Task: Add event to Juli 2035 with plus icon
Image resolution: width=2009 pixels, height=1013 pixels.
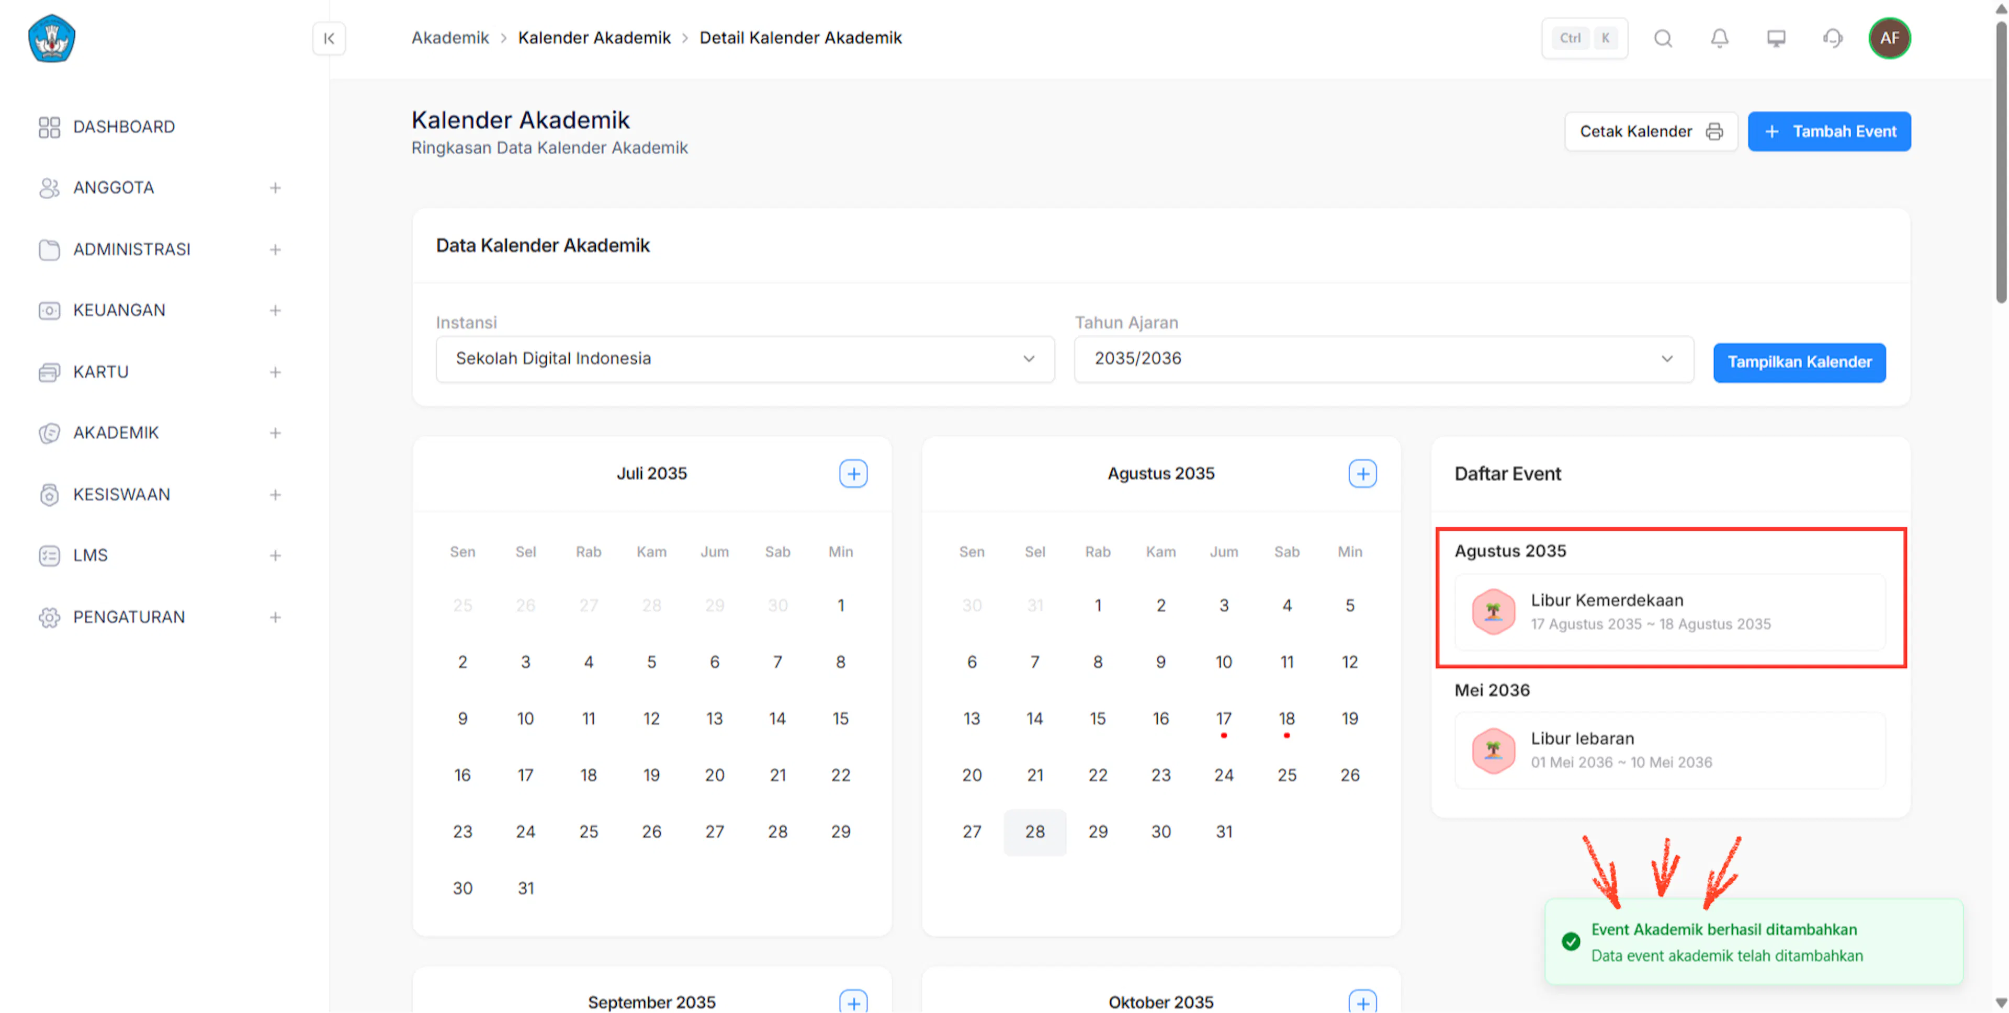Action: coord(853,473)
